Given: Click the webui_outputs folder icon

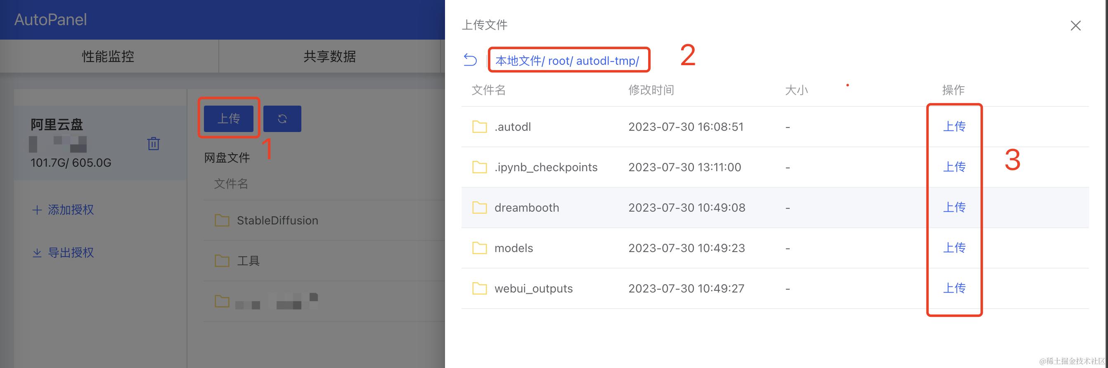Looking at the screenshot, I should click(x=479, y=288).
